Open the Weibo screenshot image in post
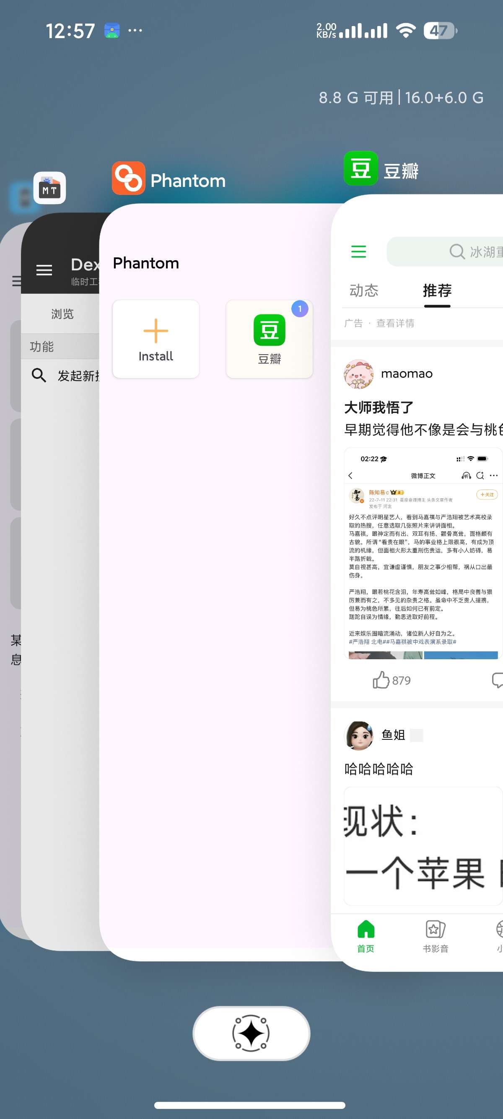 click(x=423, y=553)
